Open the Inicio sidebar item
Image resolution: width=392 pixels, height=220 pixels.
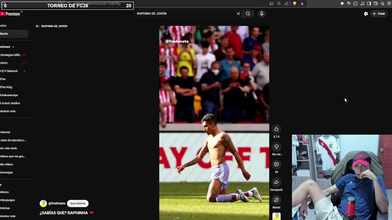point(3,26)
